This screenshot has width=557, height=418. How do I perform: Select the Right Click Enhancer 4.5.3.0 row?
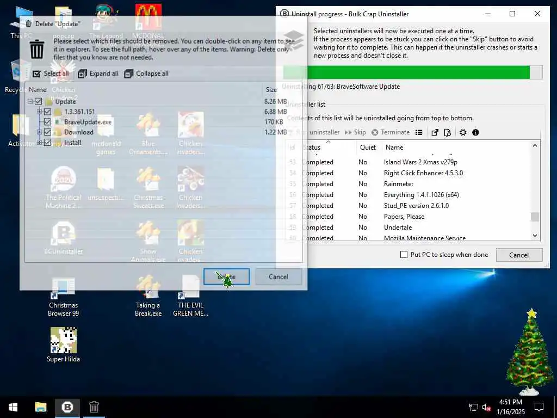(408, 173)
